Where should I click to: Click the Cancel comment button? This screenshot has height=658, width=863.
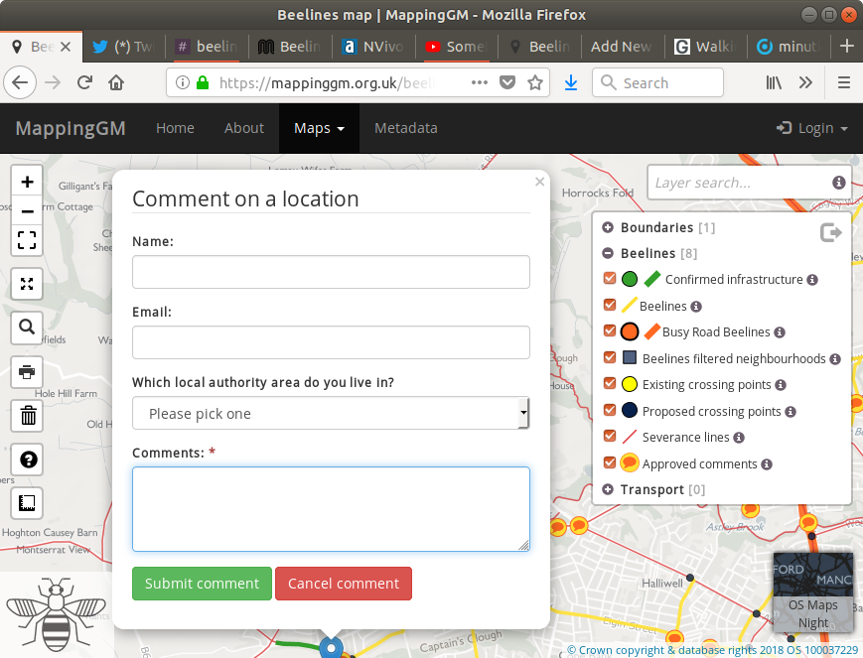[x=344, y=584]
